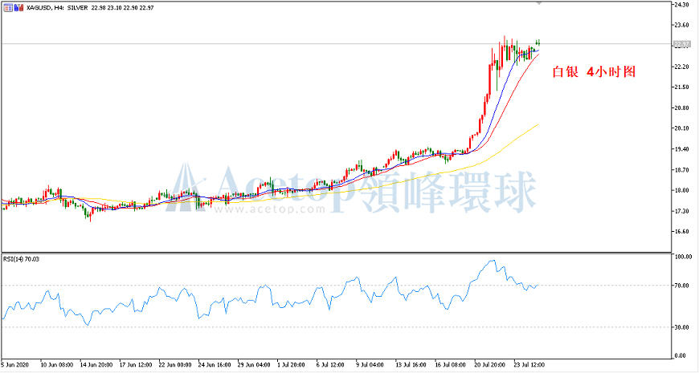Click the red 白银 4小时图 annotation
The width and height of the screenshot is (699, 373).
click(594, 71)
